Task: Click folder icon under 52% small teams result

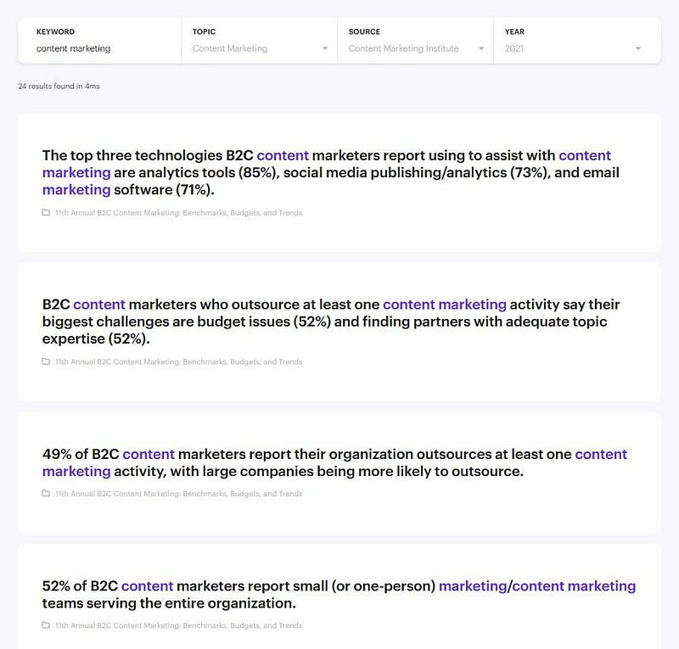Action: click(46, 625)
